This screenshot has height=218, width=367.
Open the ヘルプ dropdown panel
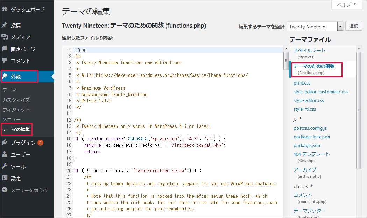tap(346, 5)
